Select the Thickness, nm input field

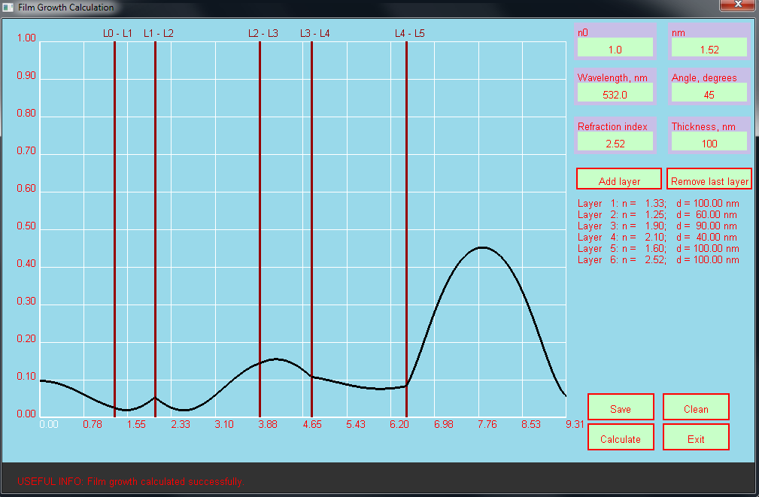tap(709, 142)
